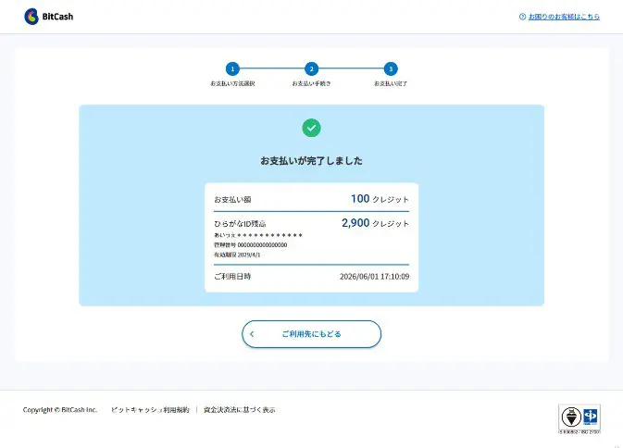Select step 1 circle お支払い方法選択
The height and width of the screenshot is (448, 623).
[232, 68]
